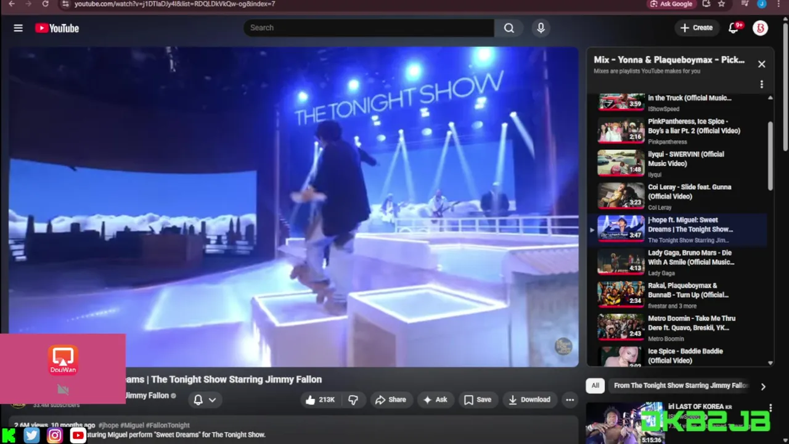Start voice search with microphone icon
The height and width of the screenshot is (444, 789).
point(541,28)
